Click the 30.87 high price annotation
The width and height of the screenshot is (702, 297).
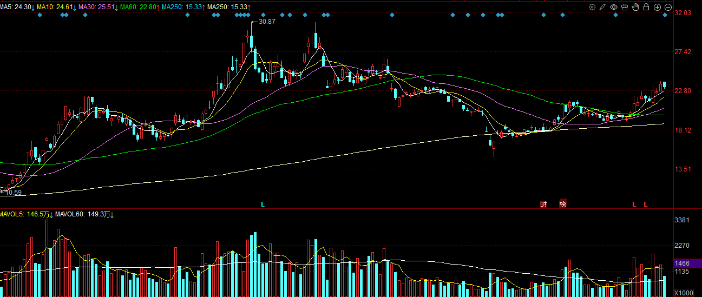click(267, 22)
